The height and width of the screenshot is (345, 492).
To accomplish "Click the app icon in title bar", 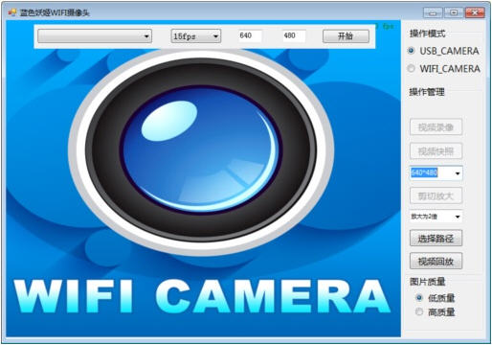I will click(12, 12).
